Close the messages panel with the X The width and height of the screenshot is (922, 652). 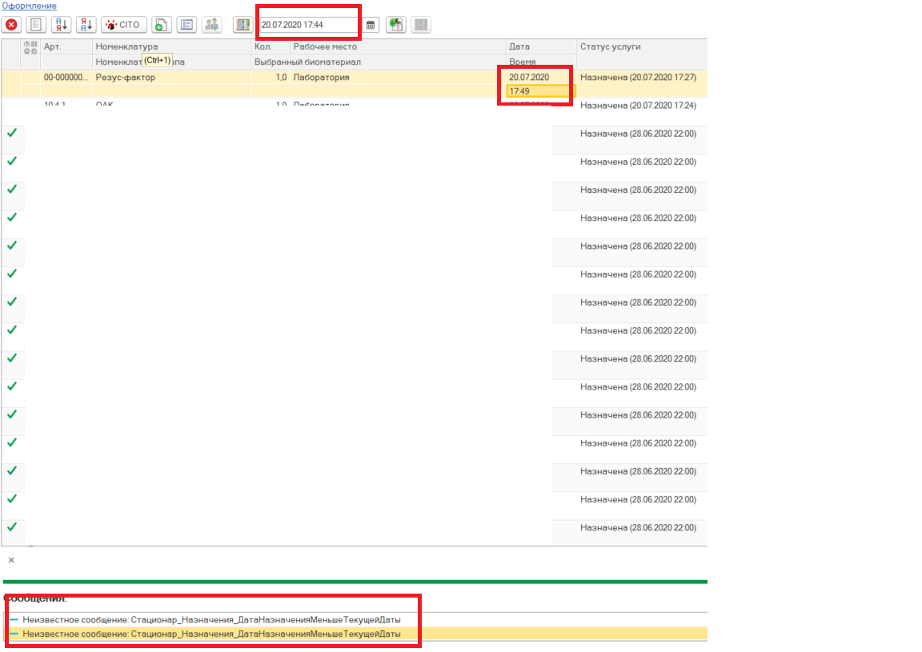[11, 560]
